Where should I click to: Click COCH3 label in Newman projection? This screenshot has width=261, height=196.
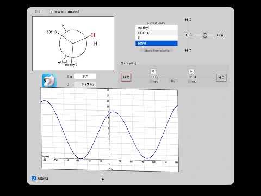(52, 32)
